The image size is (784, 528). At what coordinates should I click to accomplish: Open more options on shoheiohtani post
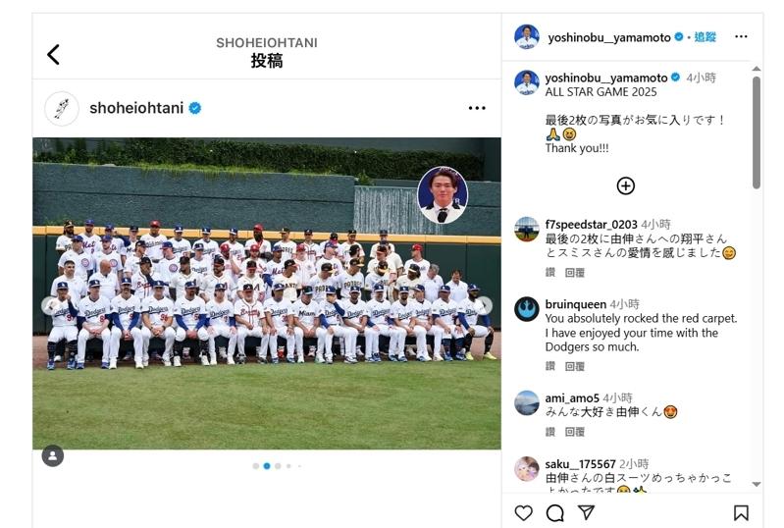click(x=477, y=108)
